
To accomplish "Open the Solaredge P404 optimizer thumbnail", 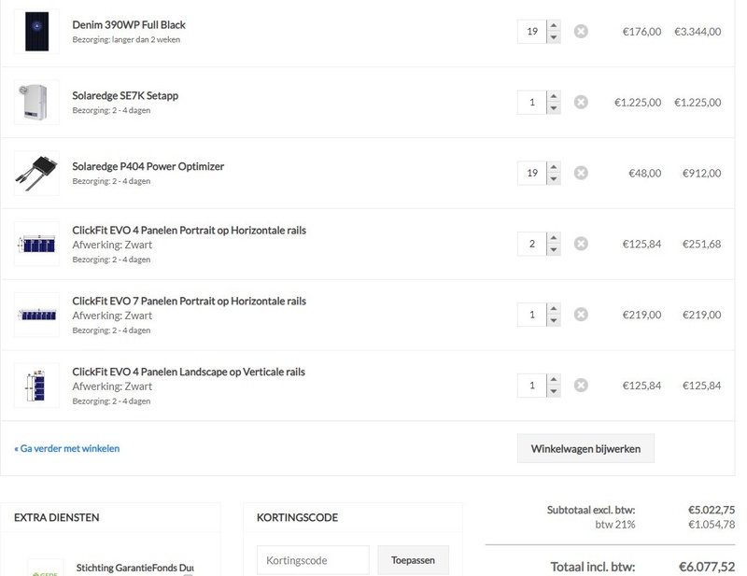I will click(37, 174).
